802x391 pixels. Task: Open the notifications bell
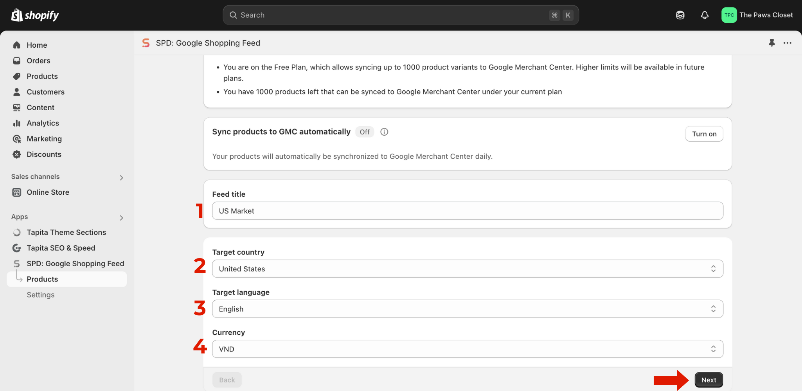(x=705, y=15)
